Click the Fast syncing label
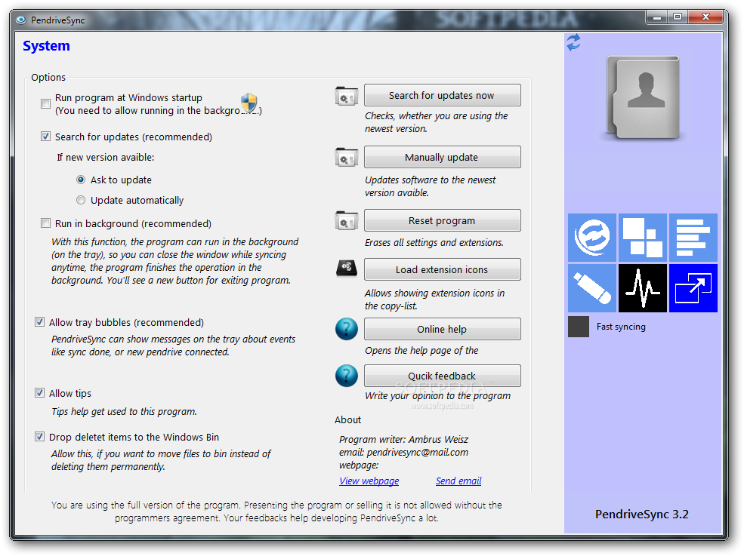 coord(621,327)
